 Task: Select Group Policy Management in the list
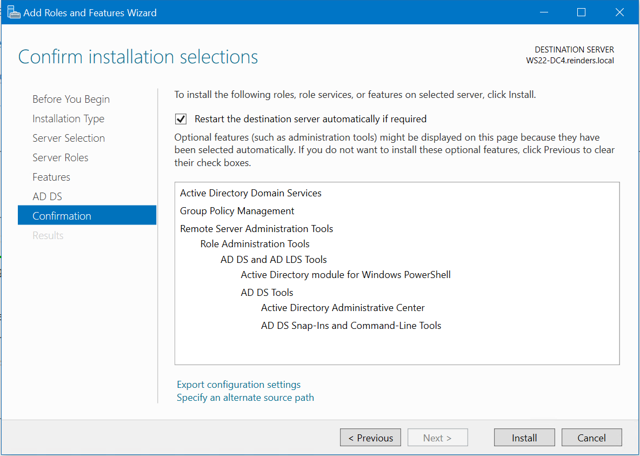[237, 211]
